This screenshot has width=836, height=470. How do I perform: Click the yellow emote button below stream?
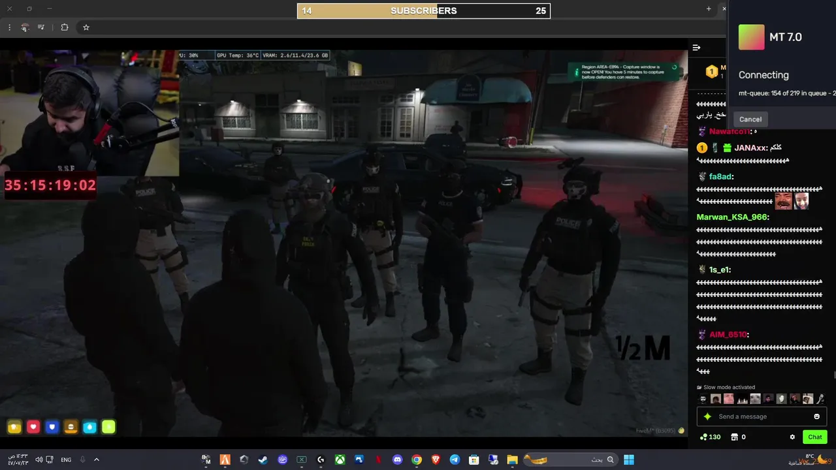point(14,427)
